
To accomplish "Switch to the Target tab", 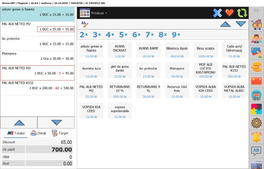I will pos(60,133).
